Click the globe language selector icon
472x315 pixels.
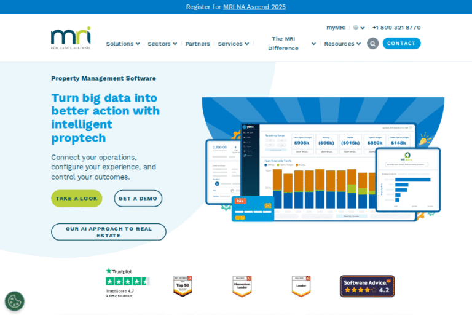tap(356, 28)
